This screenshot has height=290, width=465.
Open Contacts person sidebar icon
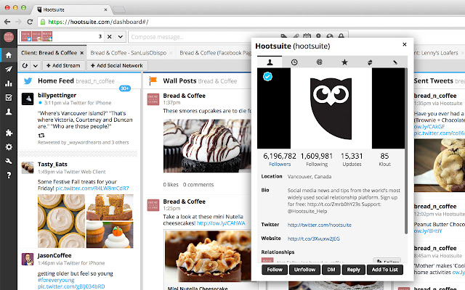[9, 112]
